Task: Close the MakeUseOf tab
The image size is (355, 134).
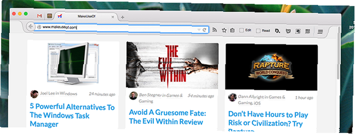Action: 113,17
